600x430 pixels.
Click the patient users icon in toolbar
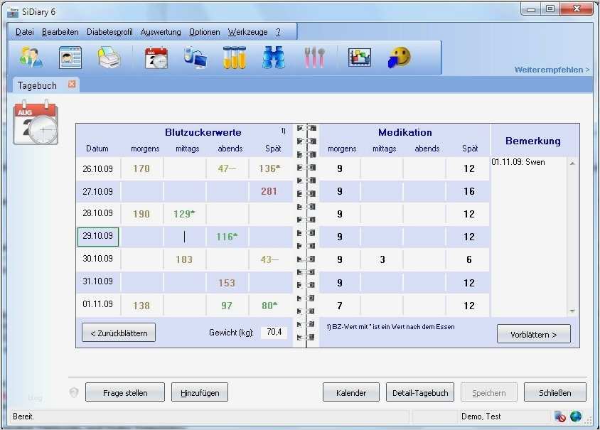pyautogui.click(x=31, y=58)
